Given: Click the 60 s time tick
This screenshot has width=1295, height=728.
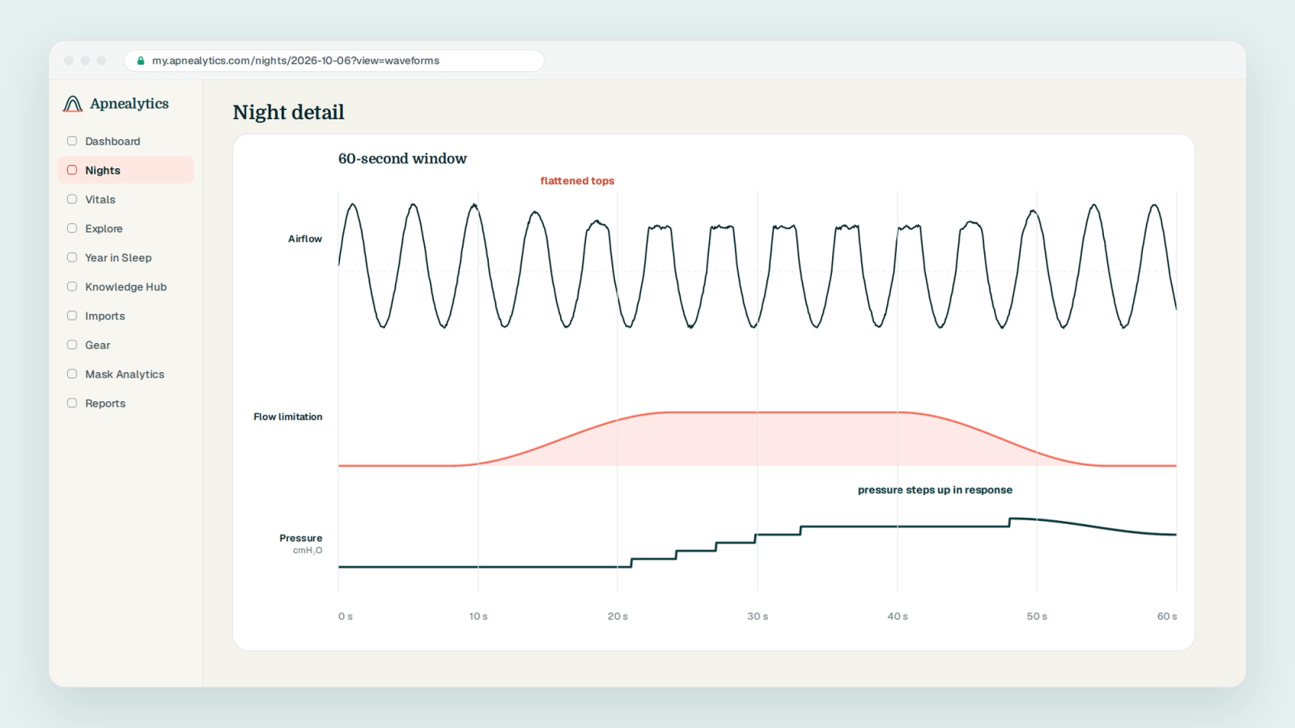Looking at the screenshot, I should [x=1167, y=616].
